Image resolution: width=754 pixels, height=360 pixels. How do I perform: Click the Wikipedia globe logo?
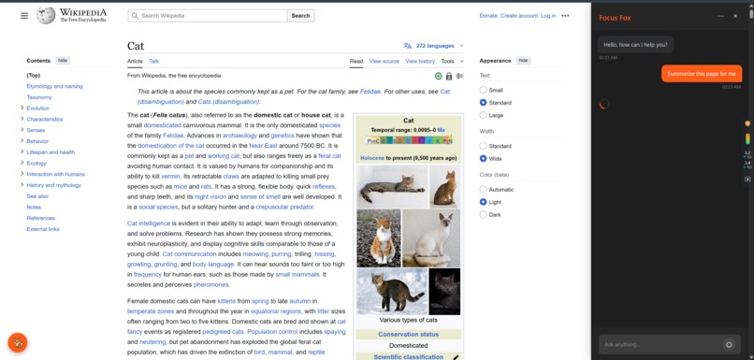click(x=46, y=15)
